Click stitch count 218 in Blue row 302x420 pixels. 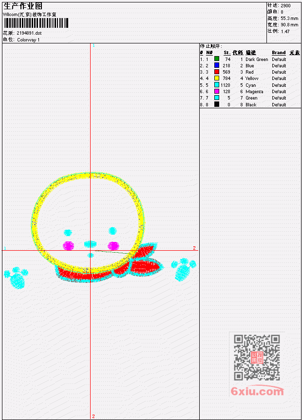[x=226, y=66]
